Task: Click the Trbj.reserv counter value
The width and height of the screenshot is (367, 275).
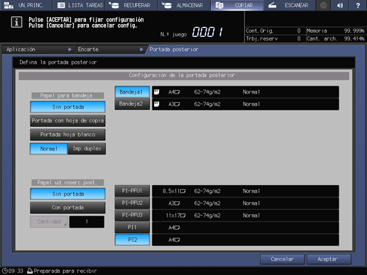Action: coord(299,38)
